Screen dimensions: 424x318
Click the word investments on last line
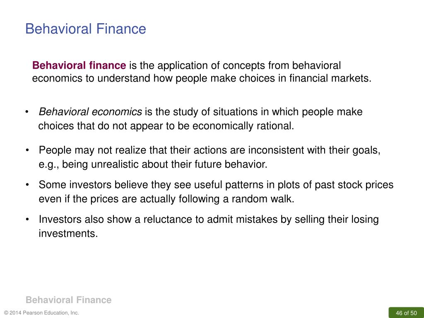[x=68, y=234]
